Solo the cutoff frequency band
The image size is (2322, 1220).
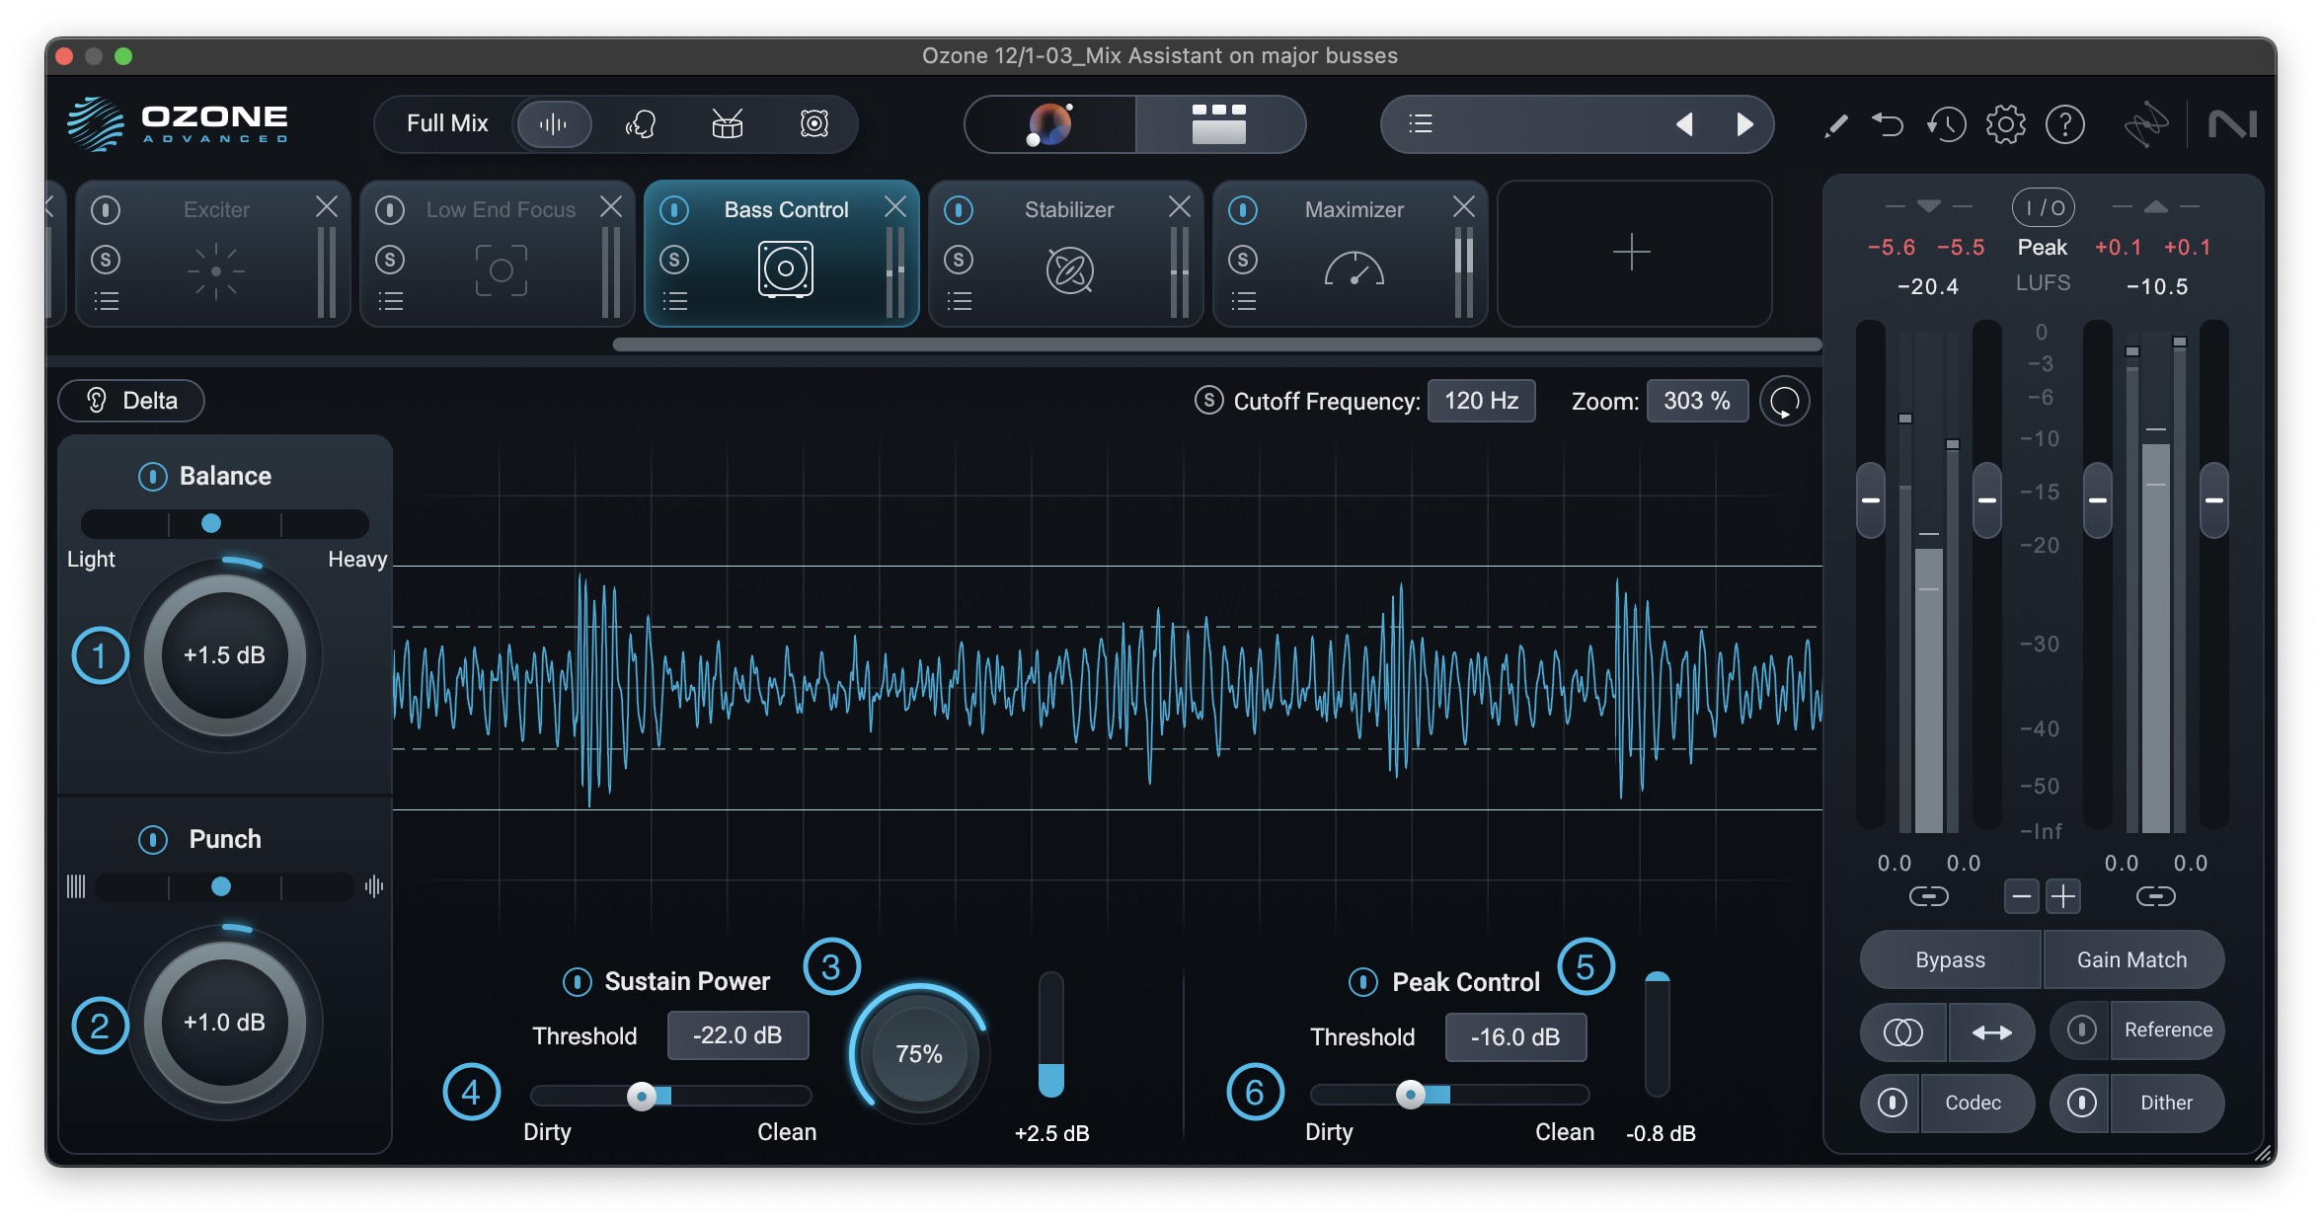pos(1208,400)
